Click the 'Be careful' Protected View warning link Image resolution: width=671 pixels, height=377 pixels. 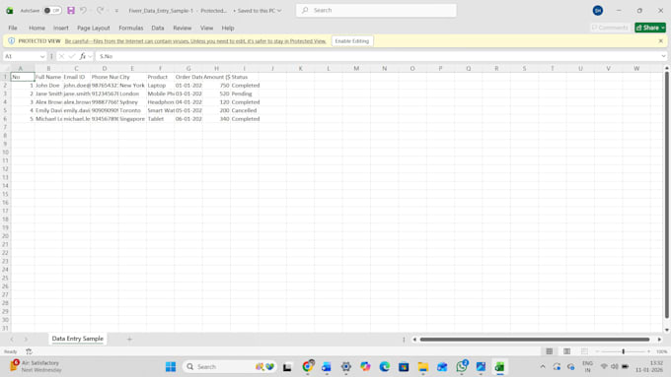pyautogui.click(x=195, y=41)
